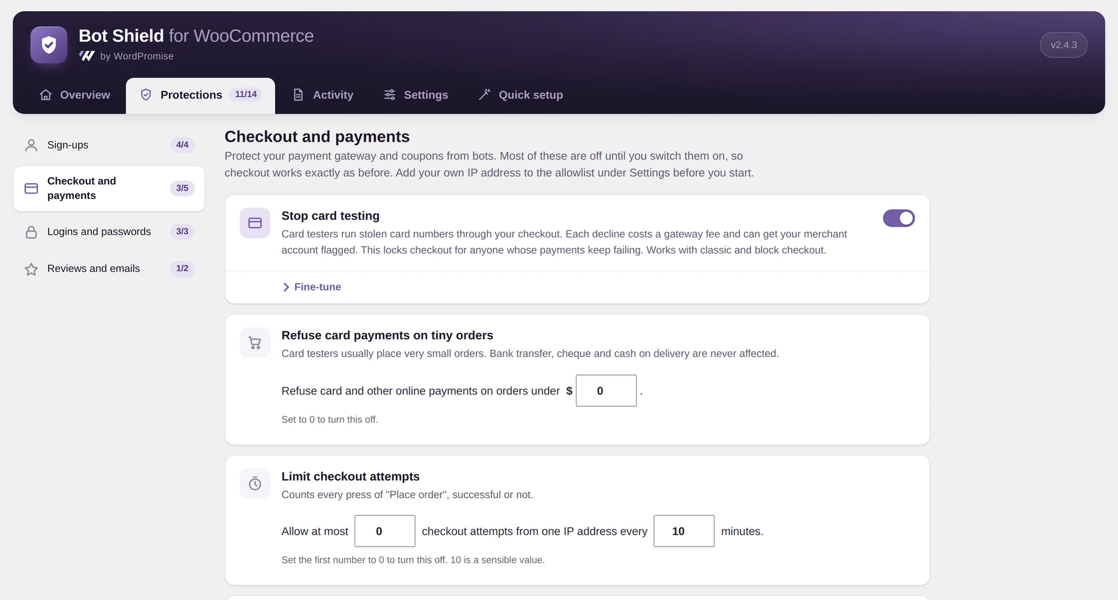Screen dimensions: 1118x600
Task: Click the Stop card testing card icon
Action: point(255,223)
